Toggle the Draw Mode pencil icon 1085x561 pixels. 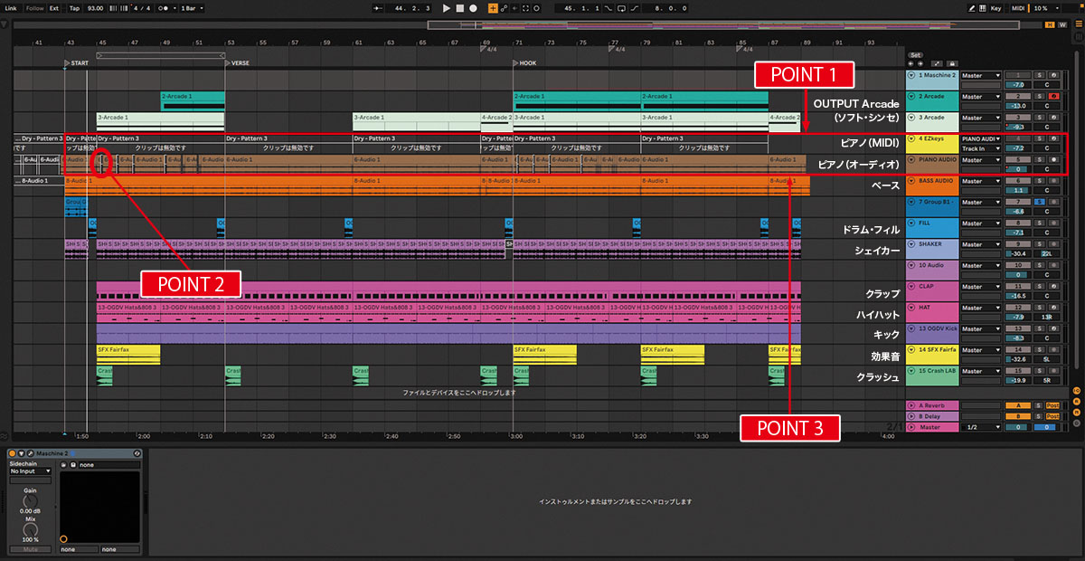pos(972,8)
